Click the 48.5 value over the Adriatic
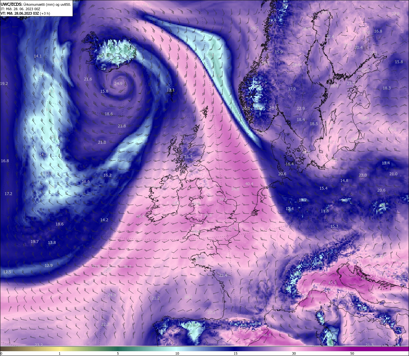This screenshot has height=356, width=409. (365, 279)
